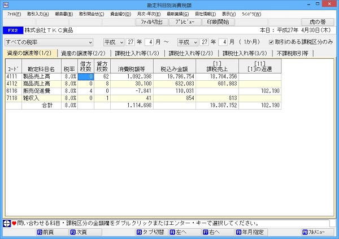The height and width of the screenshot is (239, 339).
Task: Switch to 資産の譲渡等(2/2) tab
Action: pyautogui.click(x=83, y=53)
